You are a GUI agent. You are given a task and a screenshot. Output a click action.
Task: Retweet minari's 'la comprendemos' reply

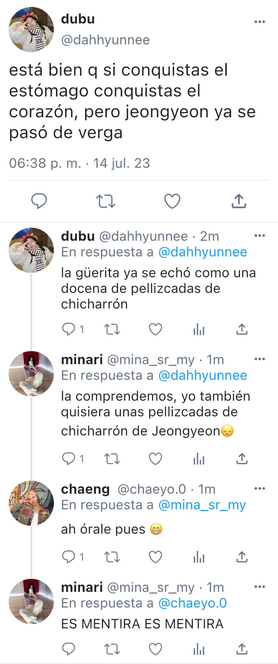click(112, 459)
